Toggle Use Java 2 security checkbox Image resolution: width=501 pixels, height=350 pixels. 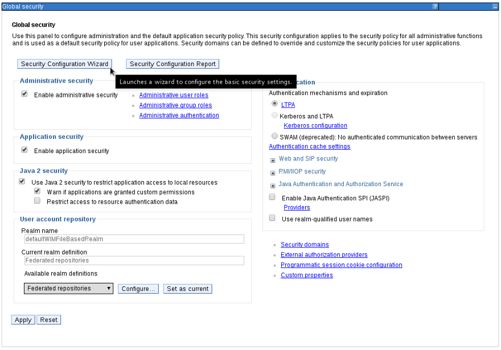[22, 182]
